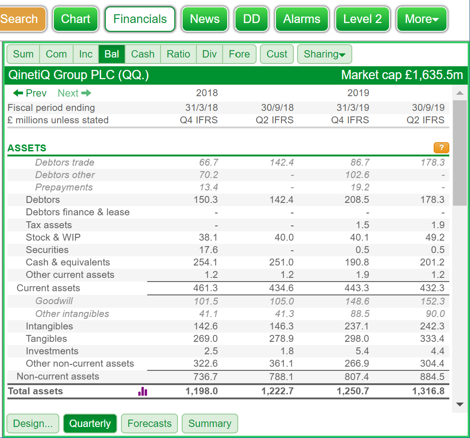Click the scrollbar down arrow
470x438 pixels.
tap(460, 404)
